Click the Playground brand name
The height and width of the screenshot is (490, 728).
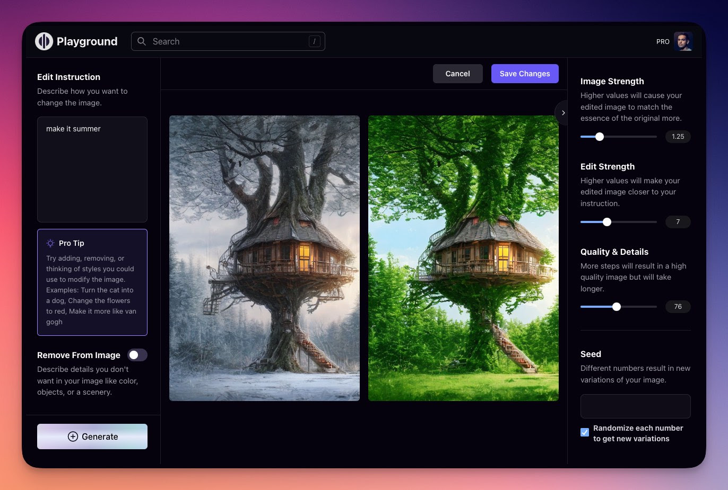(x=87, y=41)
